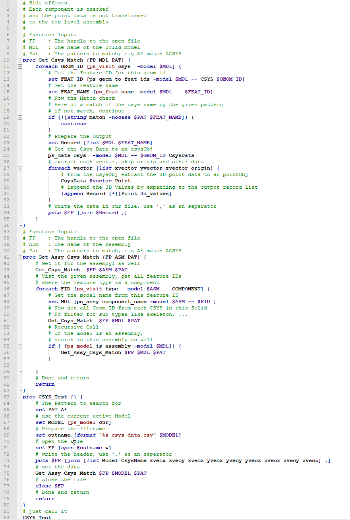Collapse the foreach GEOM_ID loop fold
350x520 pixels.
pos(19,66)
